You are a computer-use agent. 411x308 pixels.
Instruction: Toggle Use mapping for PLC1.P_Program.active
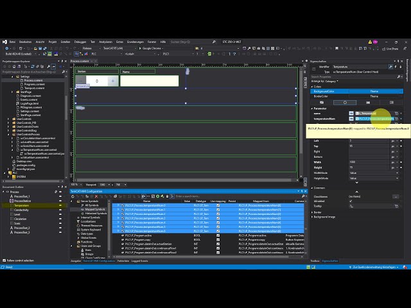click(x=218, y=235)
